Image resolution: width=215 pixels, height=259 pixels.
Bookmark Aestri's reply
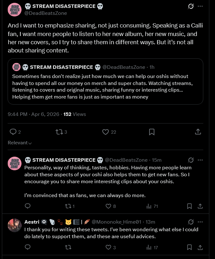point(189,247)
